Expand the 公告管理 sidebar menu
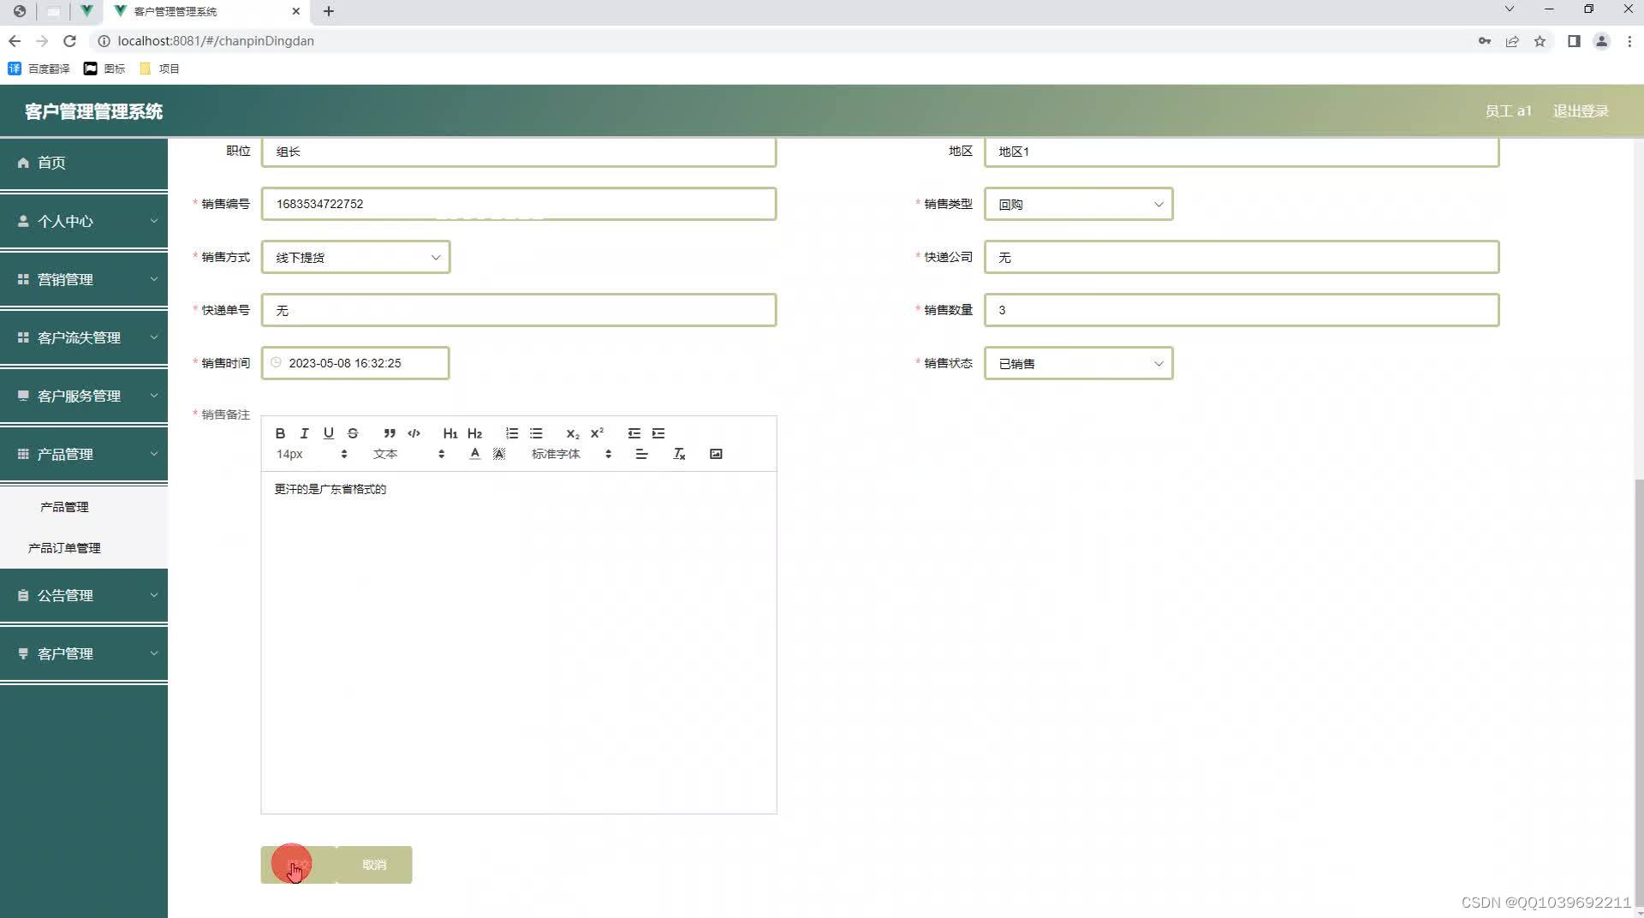This screenshot has height=918, width=1644. pyautogui.click(x=84, y=595)
